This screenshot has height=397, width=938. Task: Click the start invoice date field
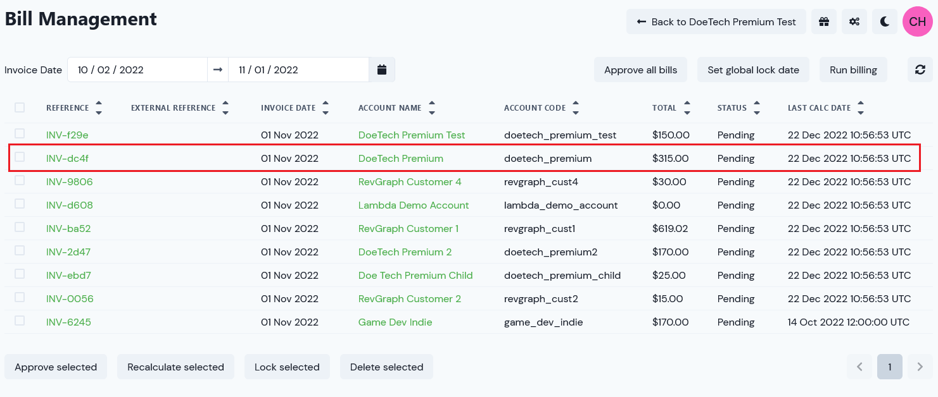(137, 70)
